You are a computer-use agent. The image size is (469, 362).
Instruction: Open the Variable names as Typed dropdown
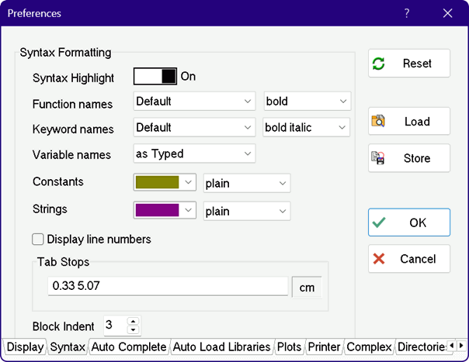click(x=194, y=153)
